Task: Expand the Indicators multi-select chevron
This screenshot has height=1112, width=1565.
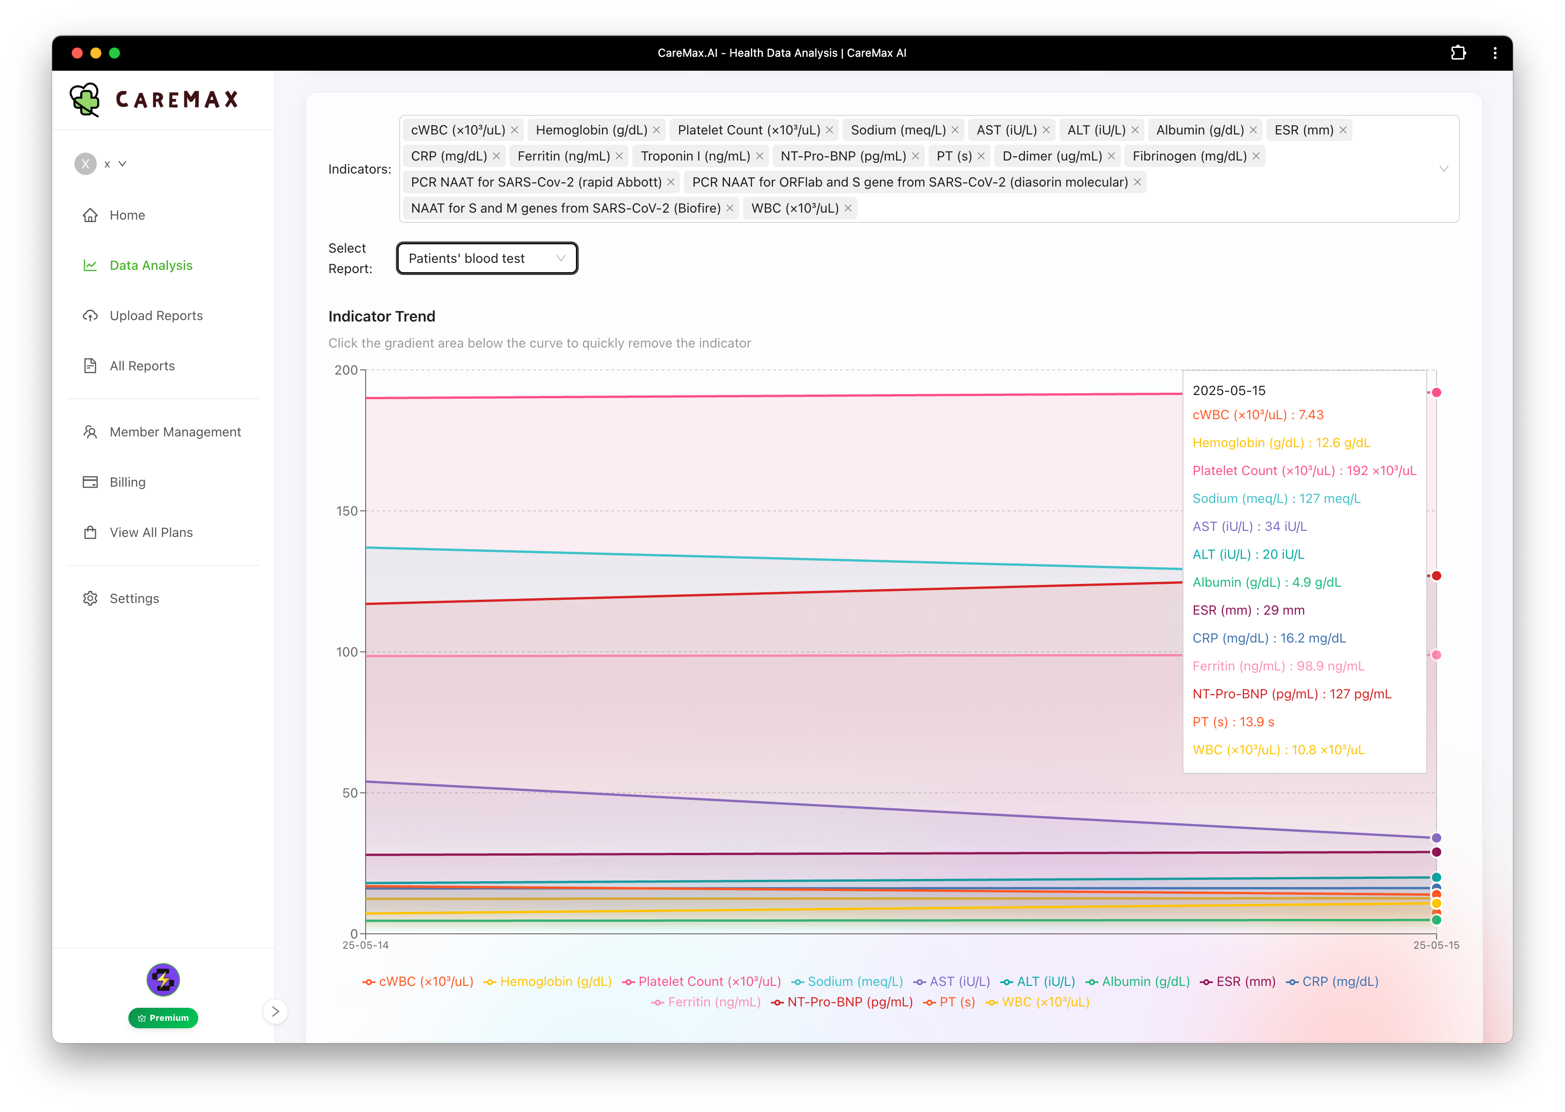Action: (1443, 169)
